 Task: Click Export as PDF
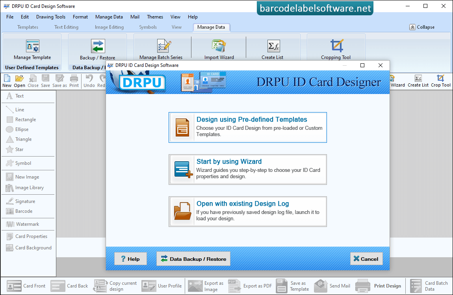250,286
